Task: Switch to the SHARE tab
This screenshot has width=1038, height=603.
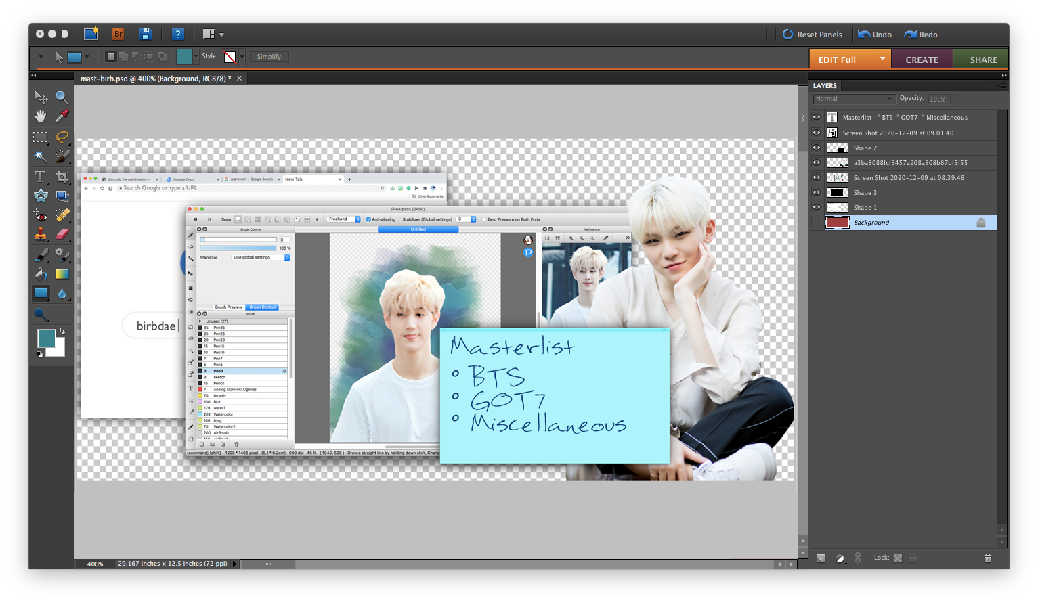Action: pos(982,60)
